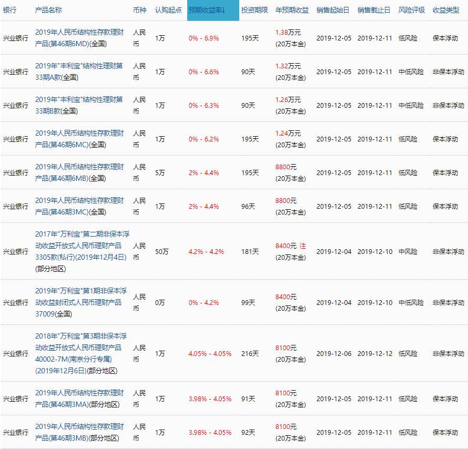The height and width of the screenshot is (449, 468).
Task: Click expected return 1.32万元
Action: pos(288,66)
